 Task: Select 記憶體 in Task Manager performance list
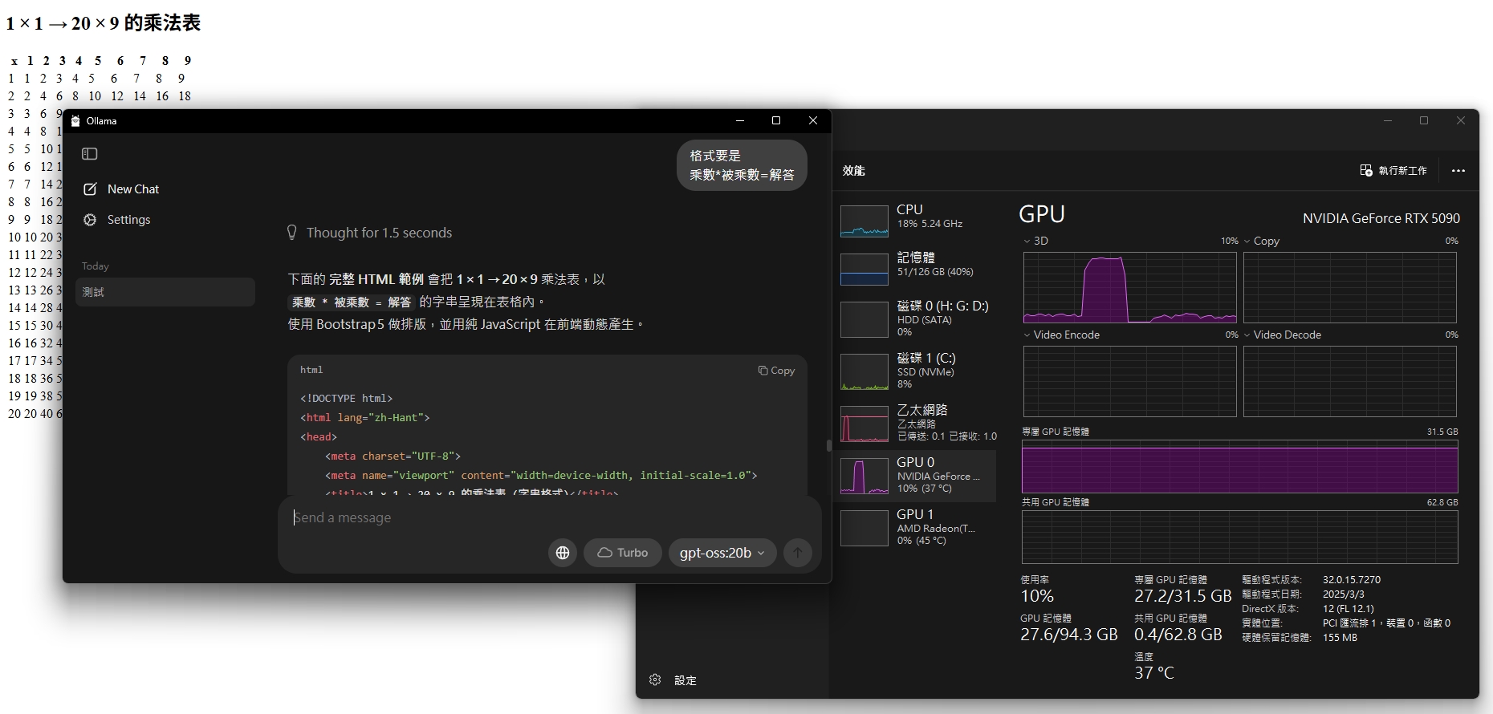[x=915, y=269]
